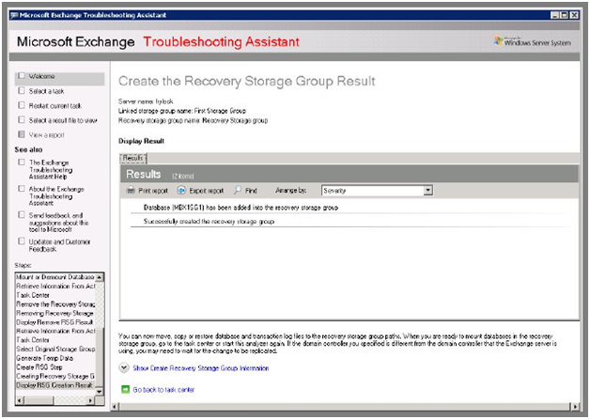590x419 pixels.
Task: Click main pane horizontal scroll right arrow
Action: click(575, 406)
